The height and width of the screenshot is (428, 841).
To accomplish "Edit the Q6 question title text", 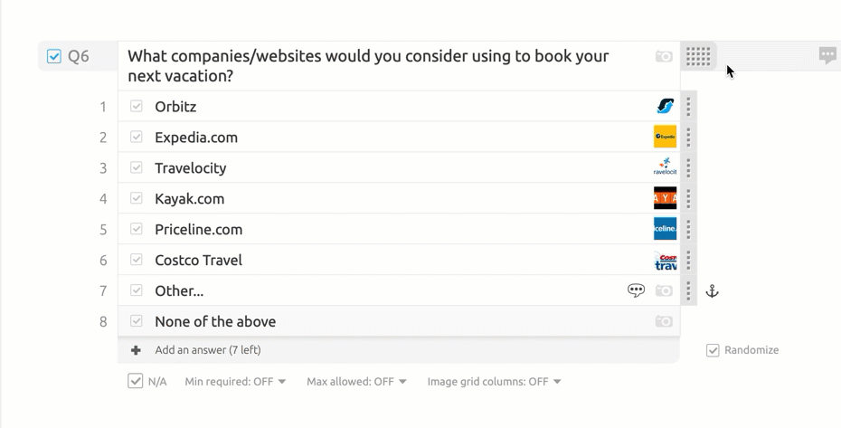I will 368,65.
